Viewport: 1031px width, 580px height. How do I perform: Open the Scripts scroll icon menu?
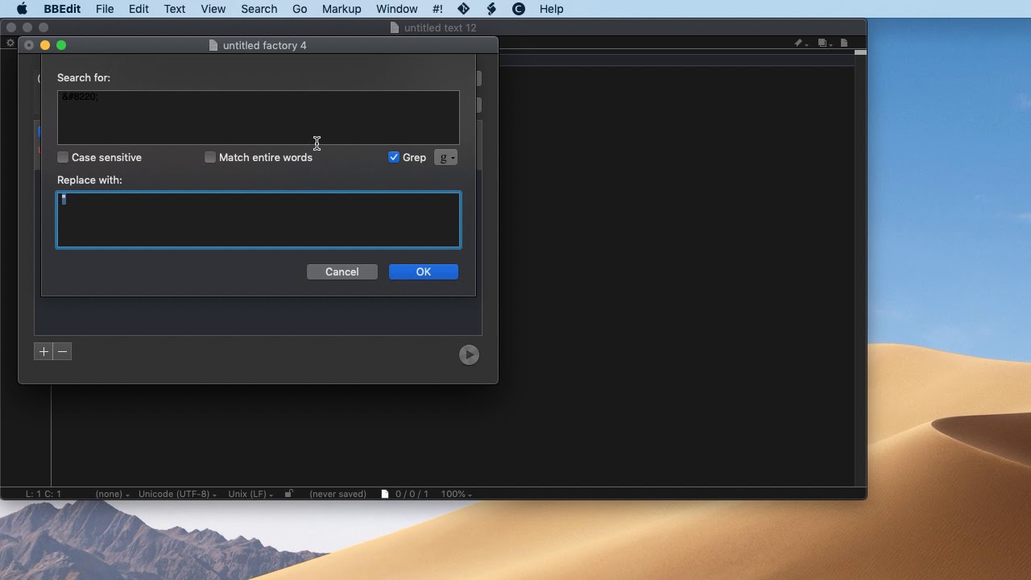pos(491,9)
